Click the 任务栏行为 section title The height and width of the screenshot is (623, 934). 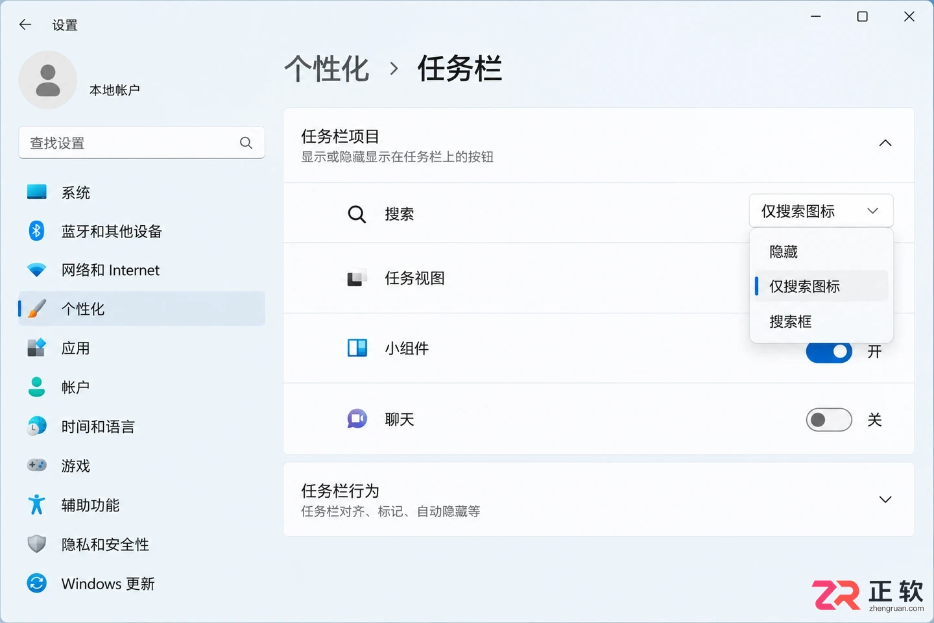click(x=340, y=490)
